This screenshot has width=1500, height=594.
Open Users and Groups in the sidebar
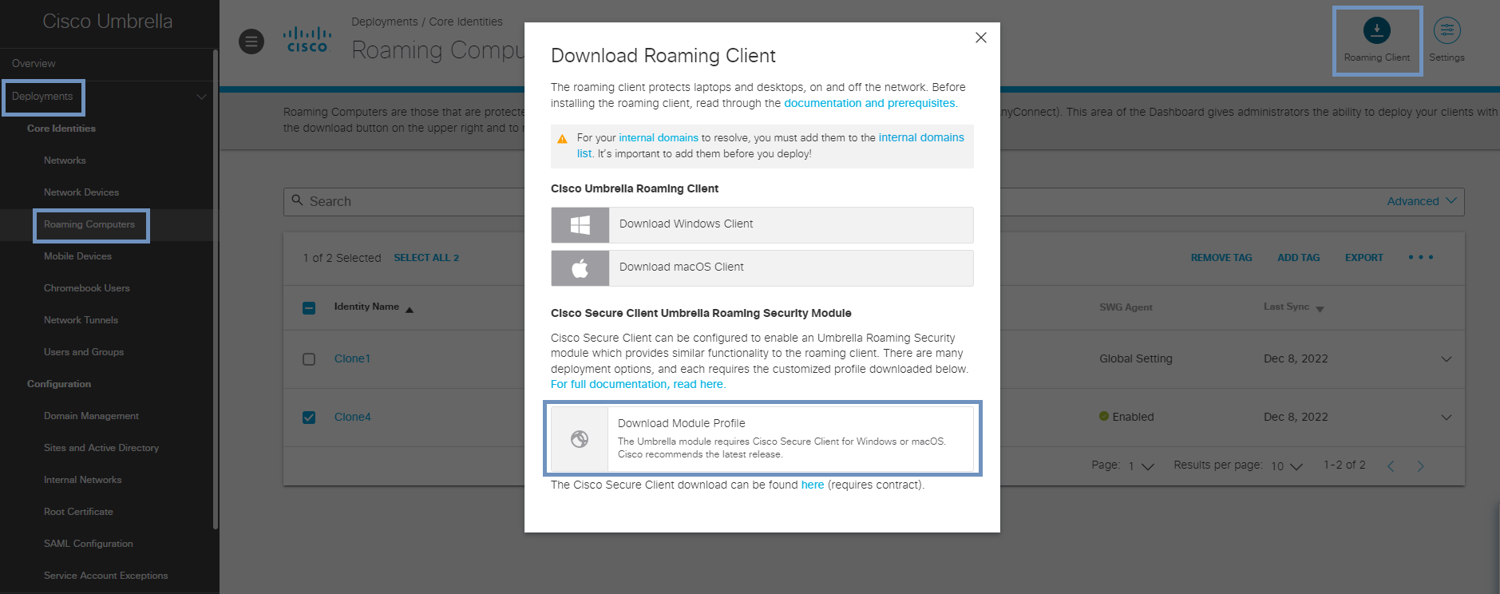point(84,352)
